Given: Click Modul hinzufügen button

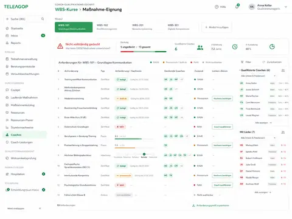Looking at the screenshot, I should [x=217, y=27].
